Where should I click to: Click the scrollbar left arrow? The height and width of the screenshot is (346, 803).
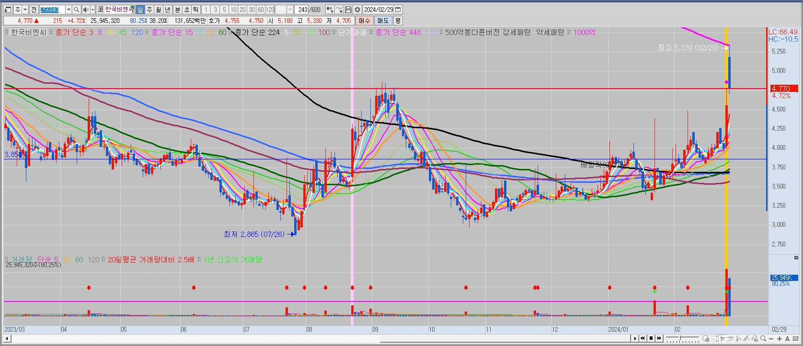(x=7, y=338)
